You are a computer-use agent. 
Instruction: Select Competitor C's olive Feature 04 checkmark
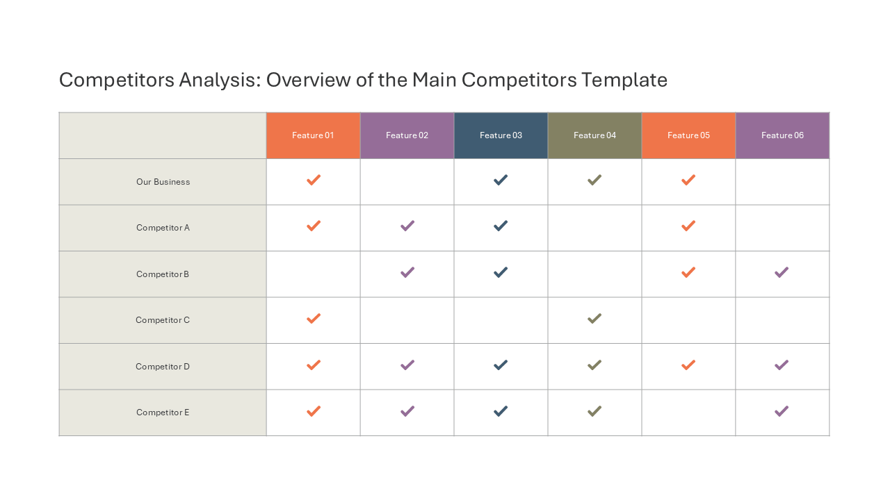click(x=594, y=318)
